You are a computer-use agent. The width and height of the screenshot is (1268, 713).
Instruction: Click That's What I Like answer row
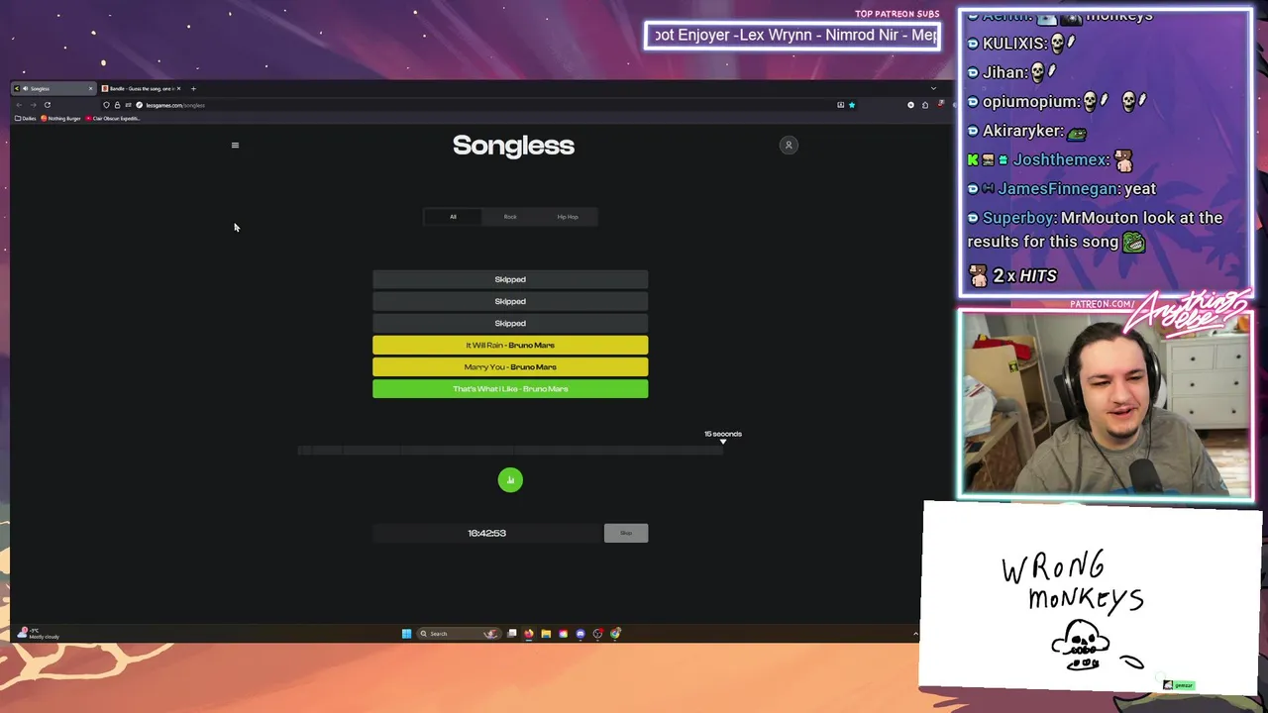pos(510,389)
